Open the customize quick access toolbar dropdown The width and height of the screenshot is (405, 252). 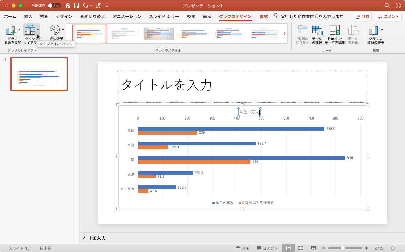coord(107,6)
